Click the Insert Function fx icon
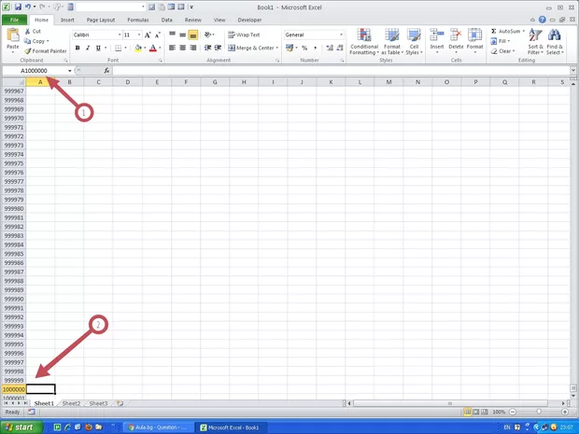The width and height of the screenshot is (579, 434). [106, 71]
